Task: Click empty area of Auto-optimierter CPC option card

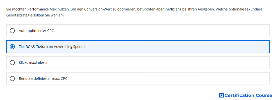Action: coord(158,31)
